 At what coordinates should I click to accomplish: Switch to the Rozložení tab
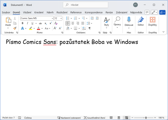tap(62, 12)
